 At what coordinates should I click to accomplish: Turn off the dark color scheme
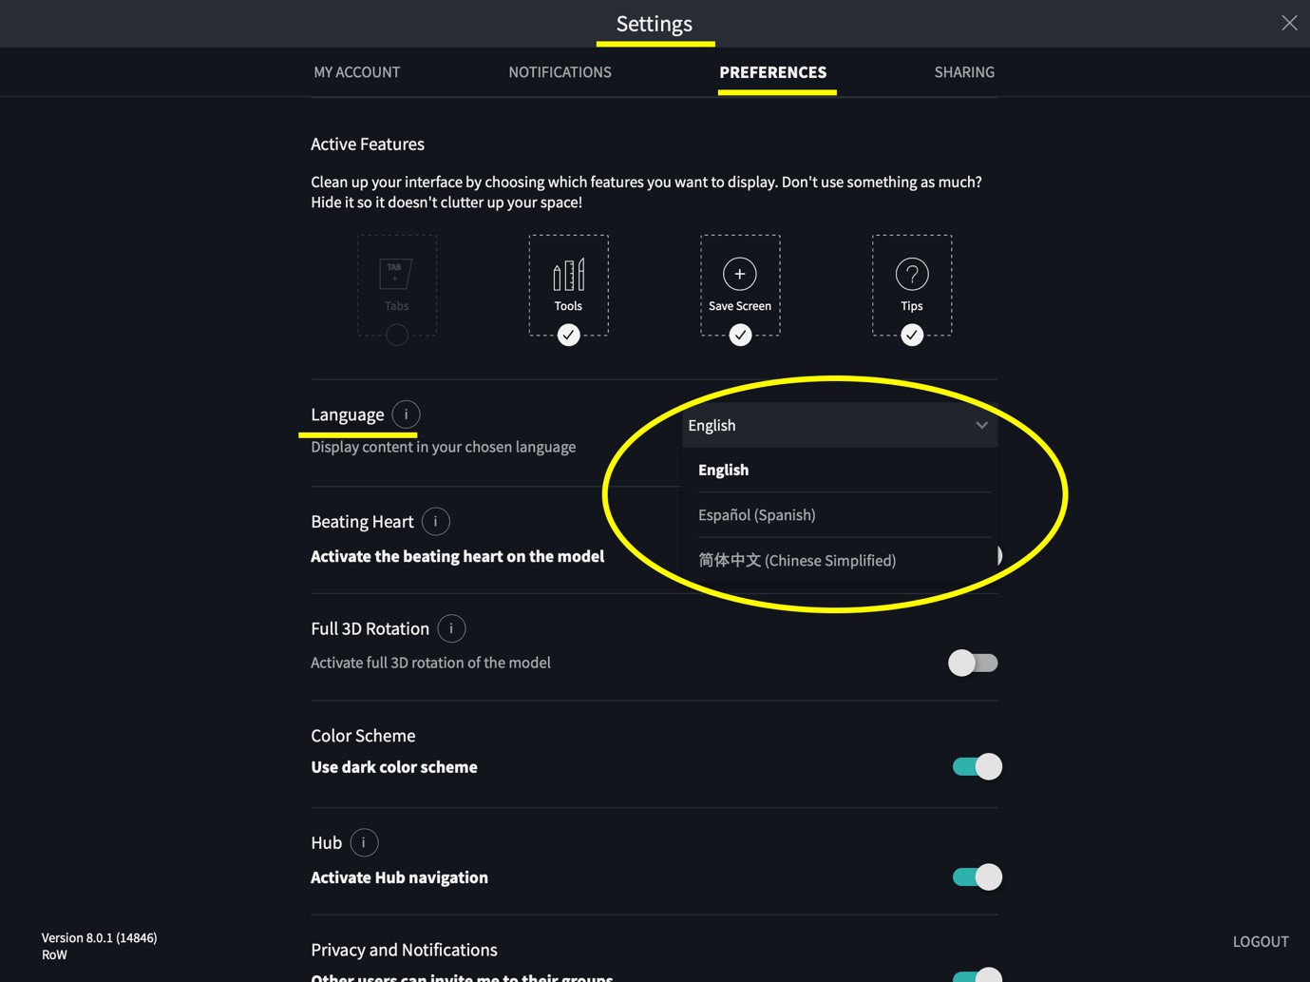(x=977, y=766)
